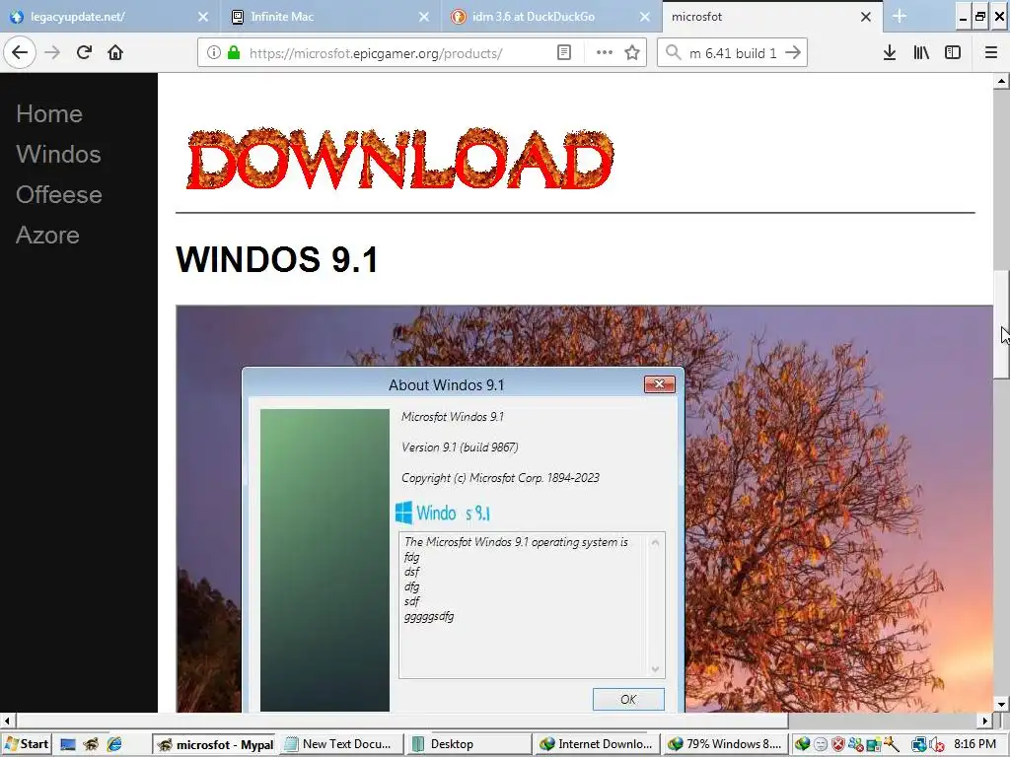Switch to the legacyupdate.net tab
The height and width of the screenshot is (757, 1010).
pyautogui.click(x=110, y=17)
